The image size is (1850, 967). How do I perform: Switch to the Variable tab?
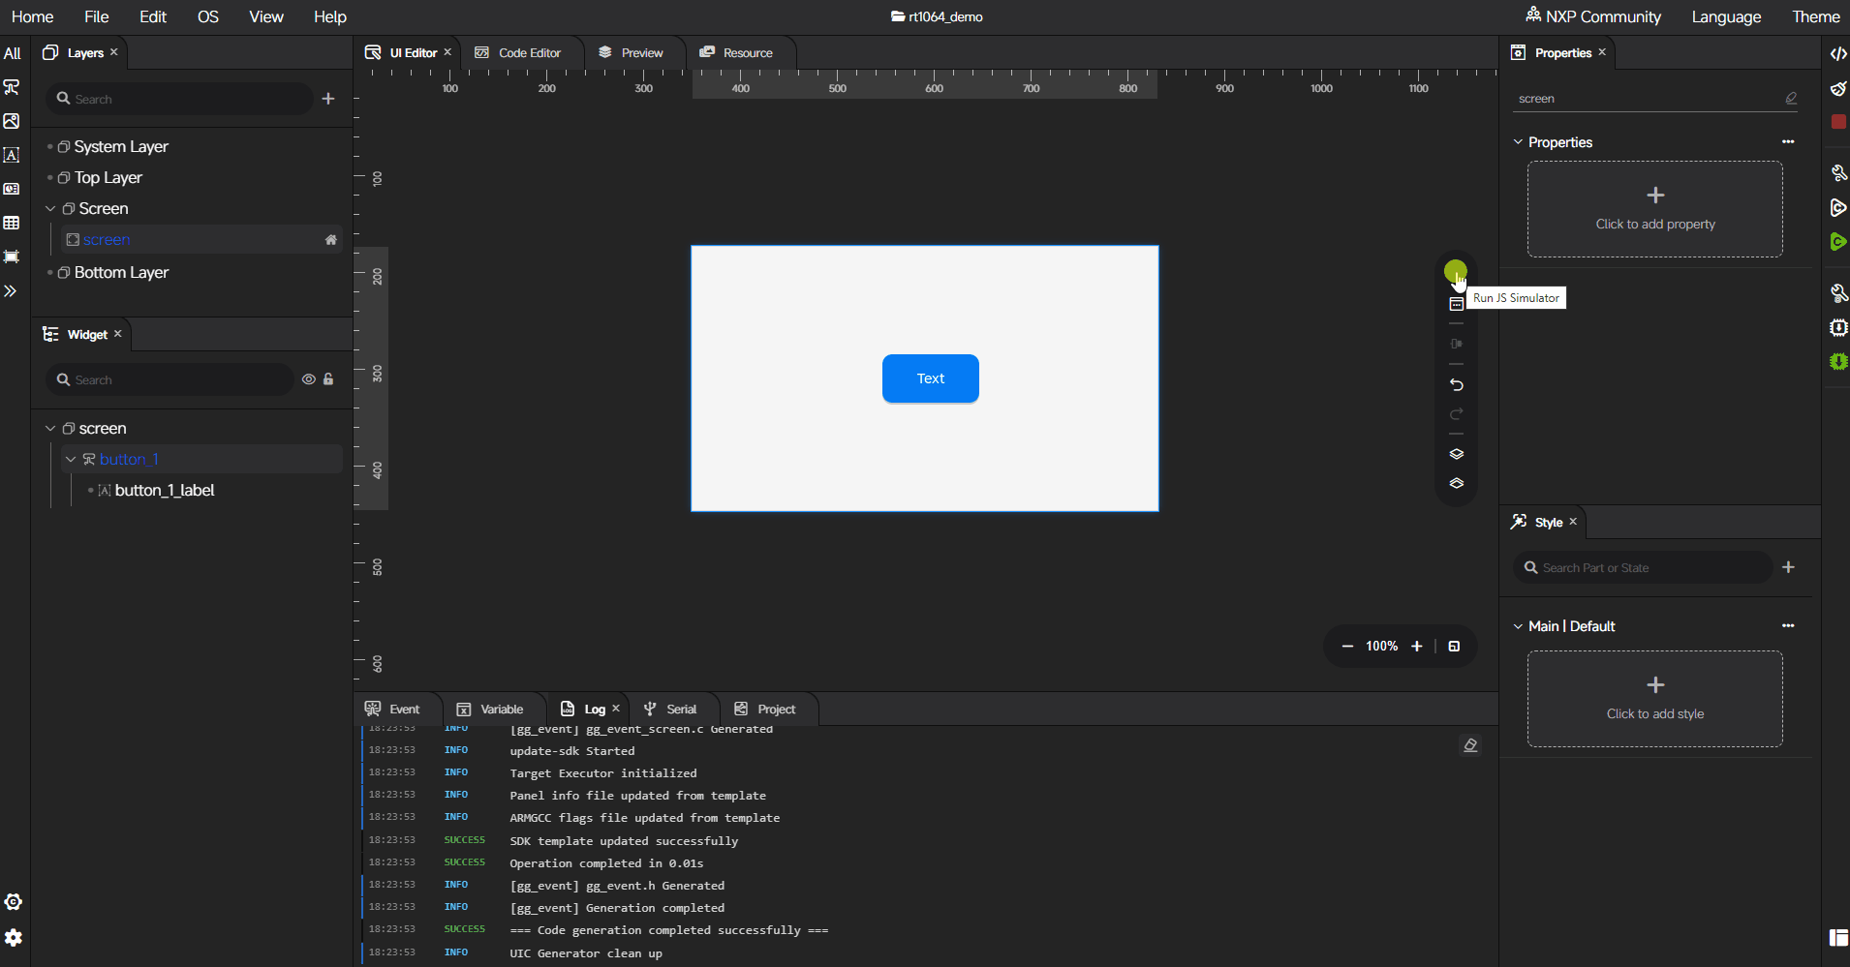[x=490, y=709]
